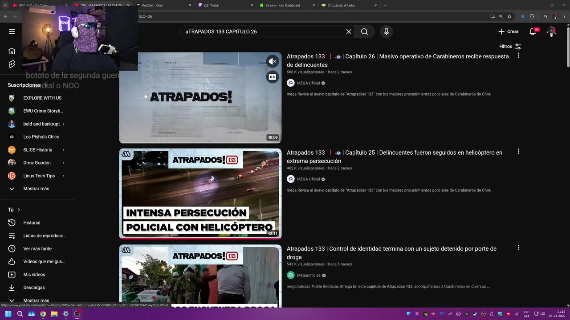The image size is (570, 320).
Task: Expand the Tú section chevron
Action: pyautogui.click(x=19, y=210)
